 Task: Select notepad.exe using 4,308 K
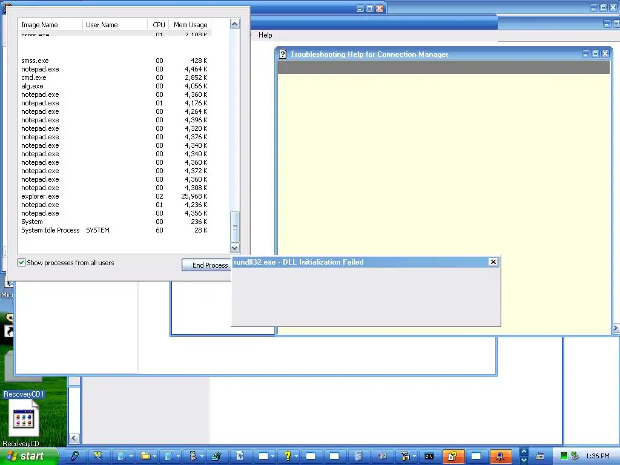pyautogui.click(x=114, y=188)
